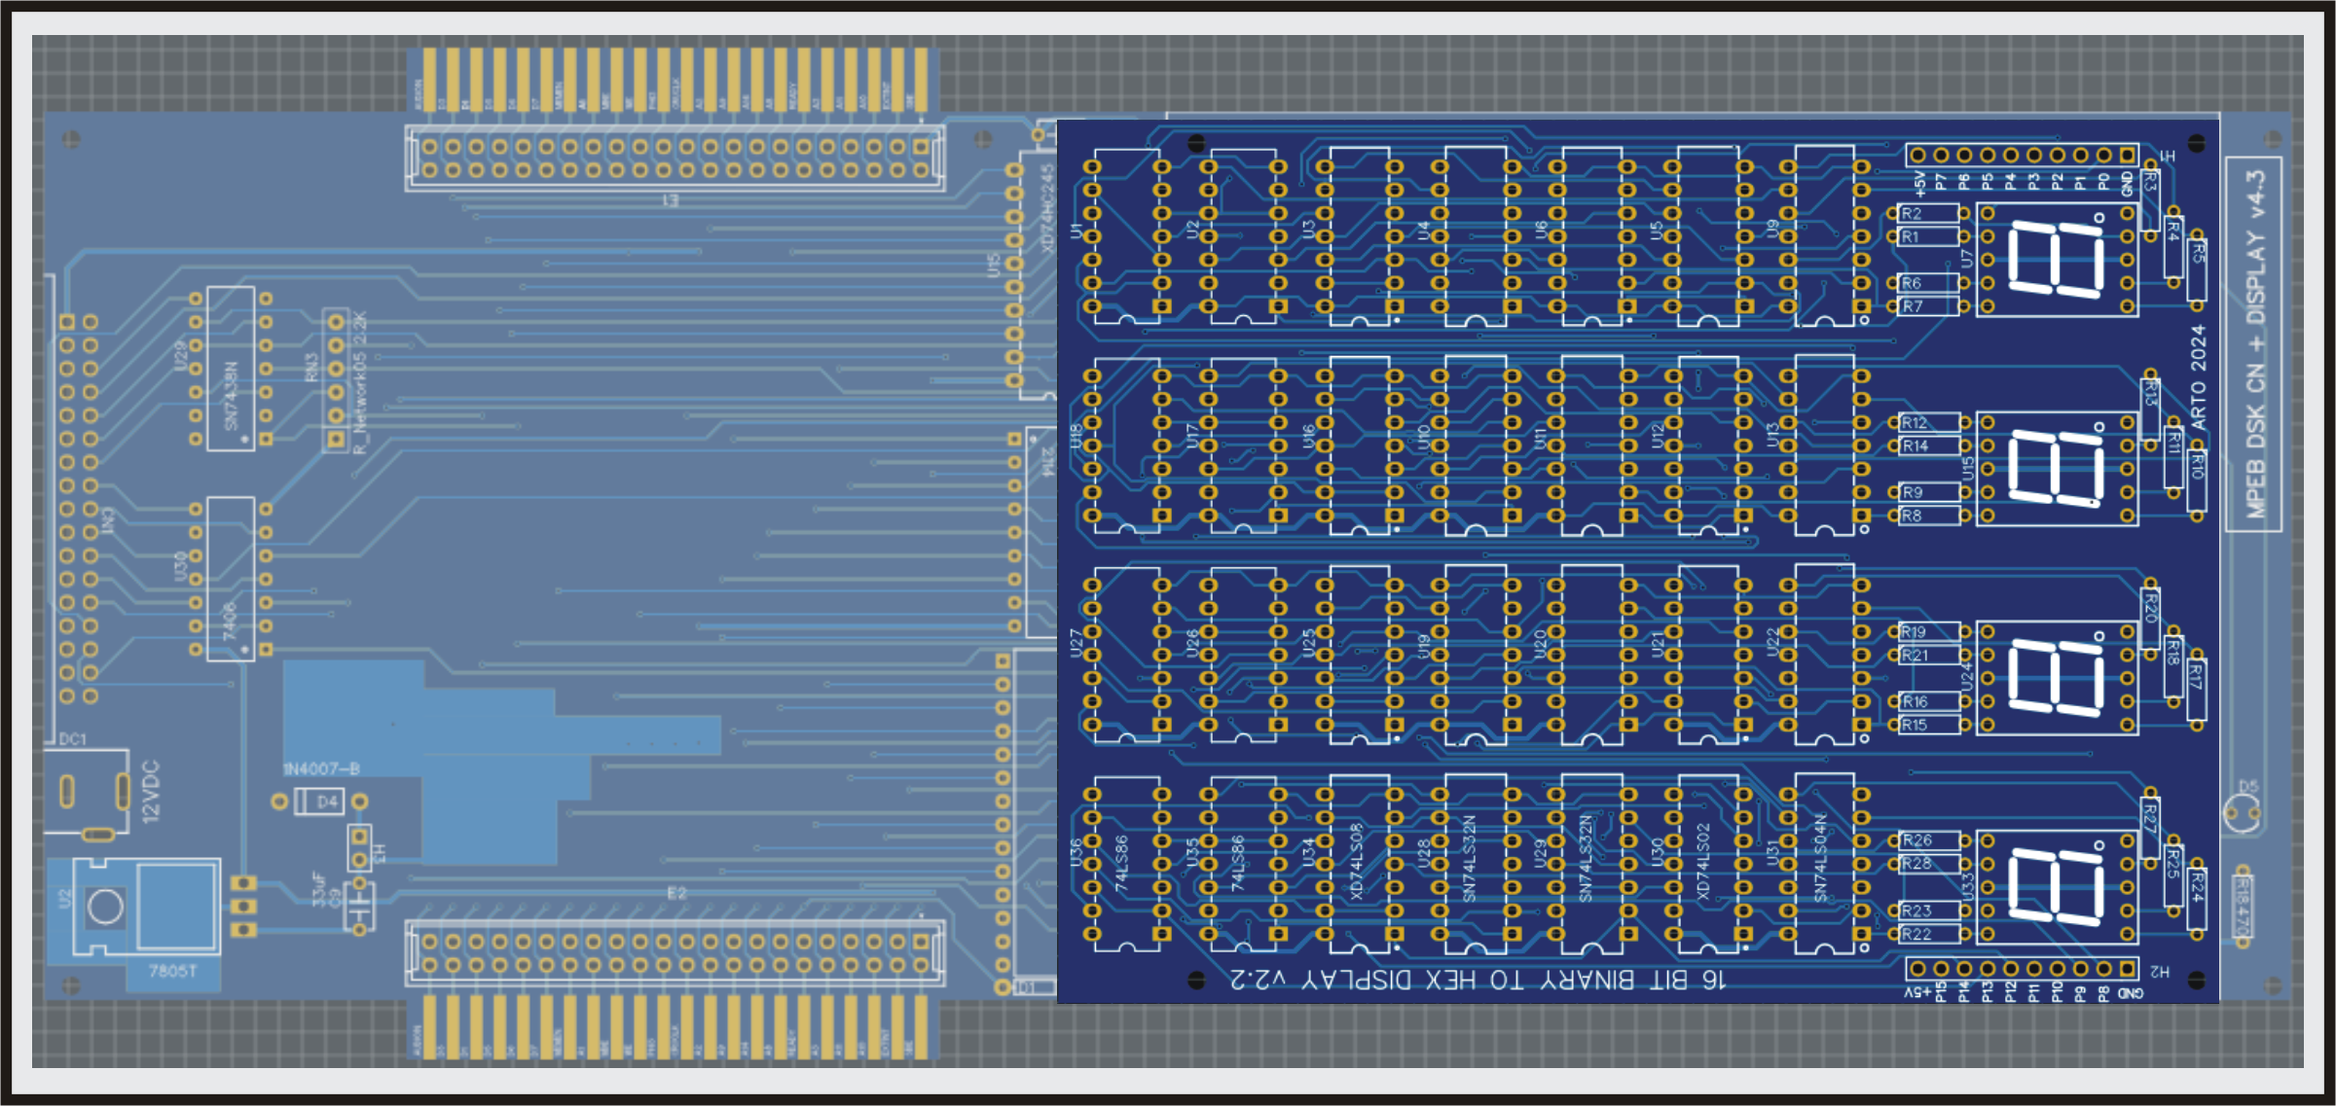This screenshot has width=2336, height=1106.
Task: Select the D4 1N4007 diode footprint
Action: (318, 802)
